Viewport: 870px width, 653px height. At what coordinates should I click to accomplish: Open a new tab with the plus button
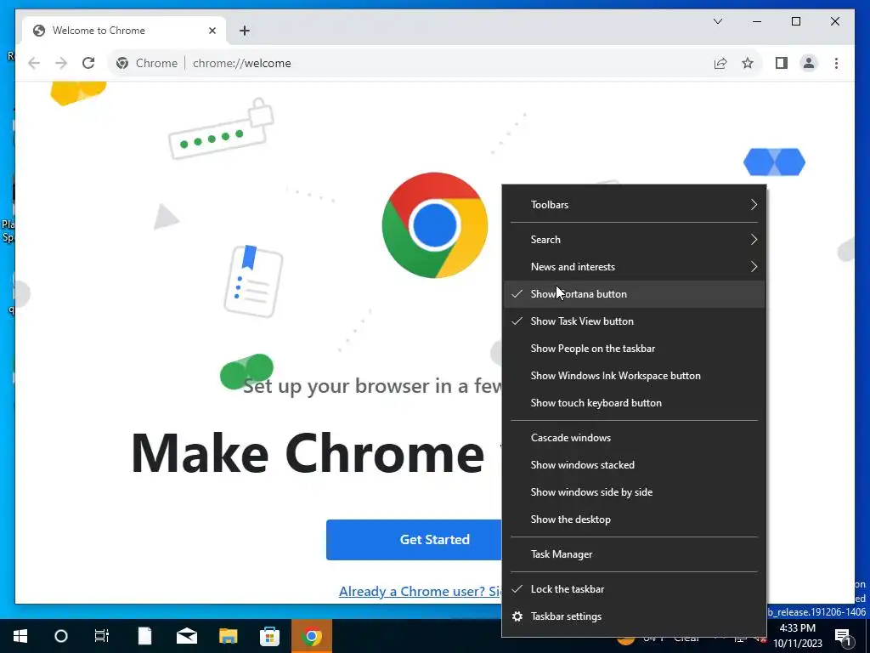245,31
